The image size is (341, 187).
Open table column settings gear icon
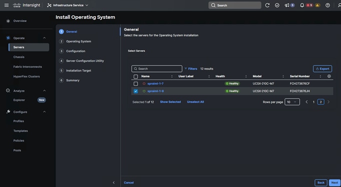tap(329, 76)
